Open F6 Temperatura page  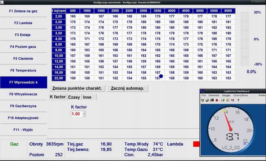click(x=23, y=70)
